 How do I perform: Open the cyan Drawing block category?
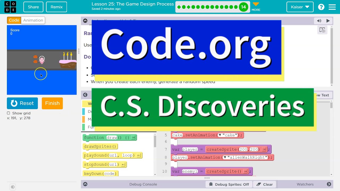(x=87, y=111)
